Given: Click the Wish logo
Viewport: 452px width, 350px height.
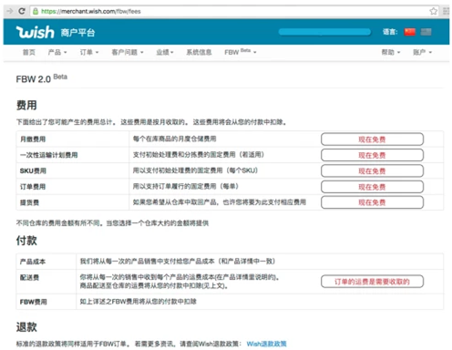Looking at the screenshot, I should point(36,32).
